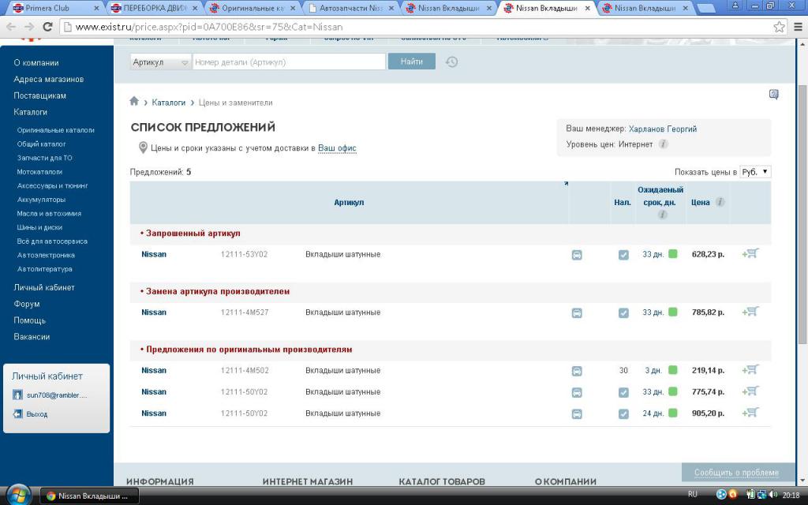Click green delivery indicator for 12111-53Y02
808x505 pixels.
coord(672,253)
